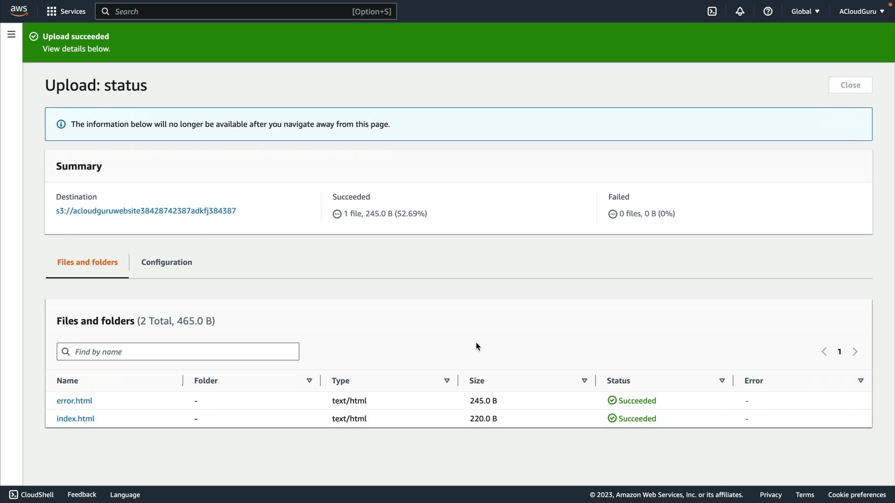Open the help question mark icon
This screenshot has width=895, height=503.
(x=768, y=11)
